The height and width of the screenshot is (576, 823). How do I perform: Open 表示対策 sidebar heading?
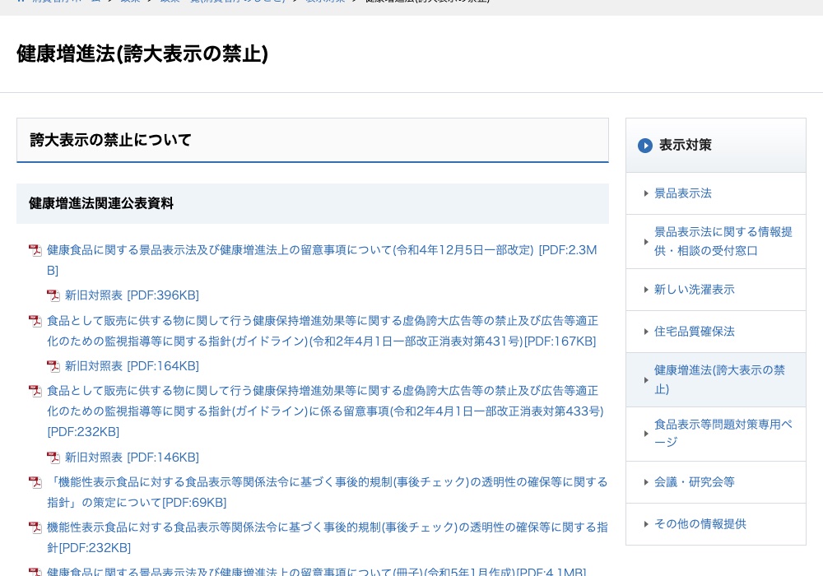(685, 146)
